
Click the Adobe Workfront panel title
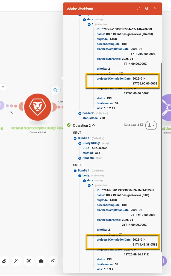[x=80, y=9]
